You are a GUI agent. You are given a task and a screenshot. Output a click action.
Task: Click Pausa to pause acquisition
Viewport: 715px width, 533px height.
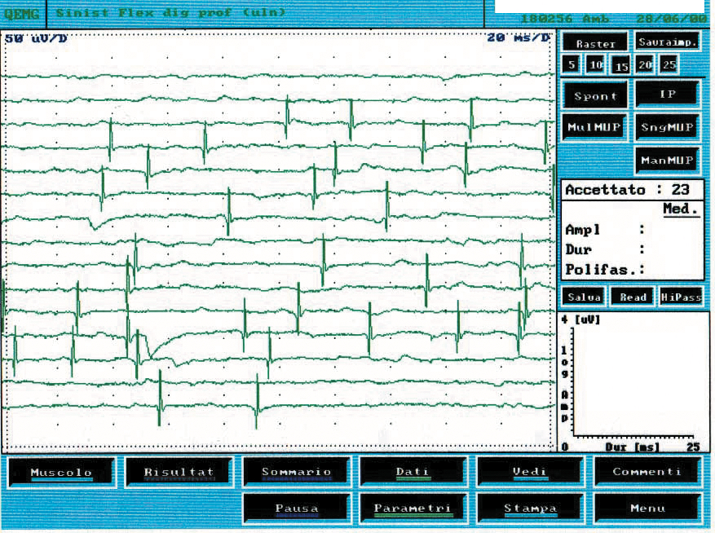(296, 509)
